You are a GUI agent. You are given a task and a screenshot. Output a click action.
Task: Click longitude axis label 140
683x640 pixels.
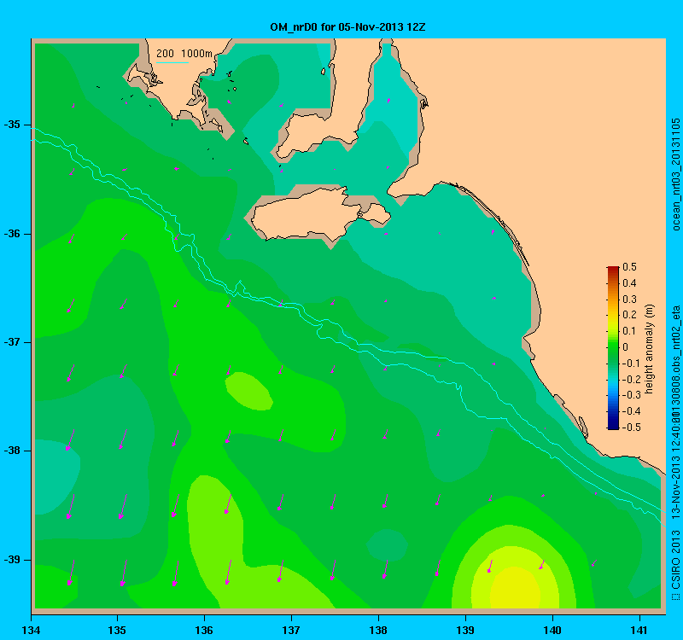[552, 630]
